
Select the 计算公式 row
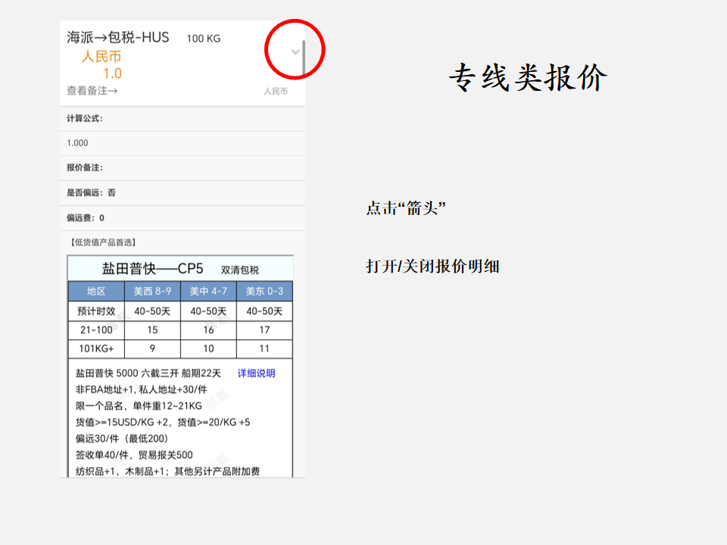point(85,118)
